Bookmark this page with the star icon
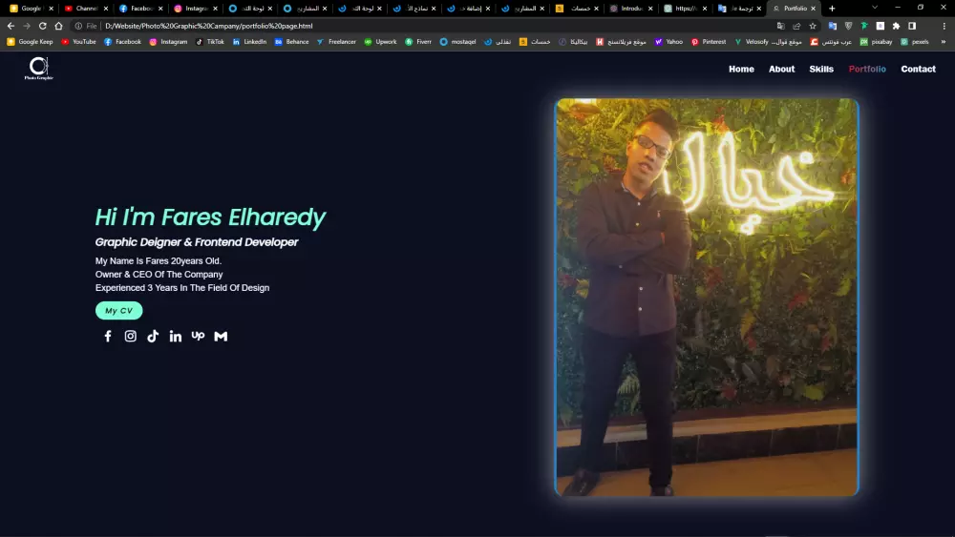955x537 pixels. point(813,26)
